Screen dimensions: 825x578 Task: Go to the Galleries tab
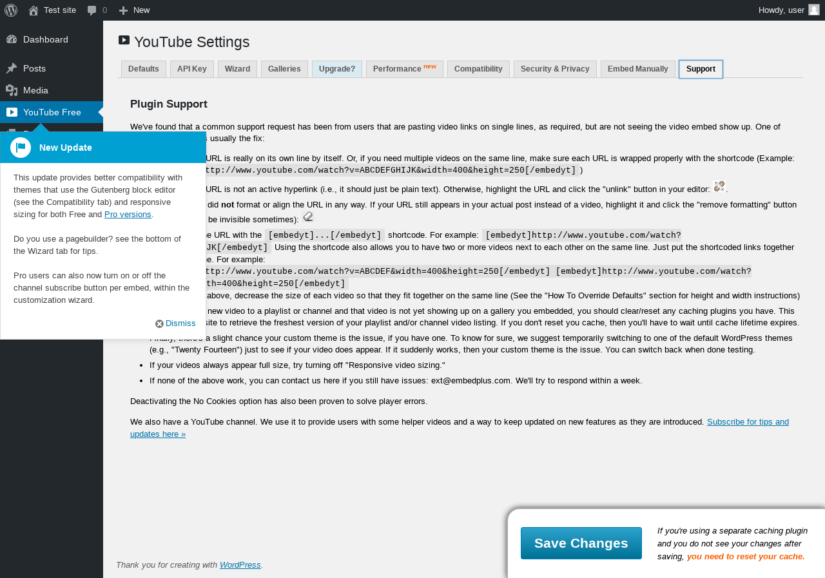coord(284,69)
